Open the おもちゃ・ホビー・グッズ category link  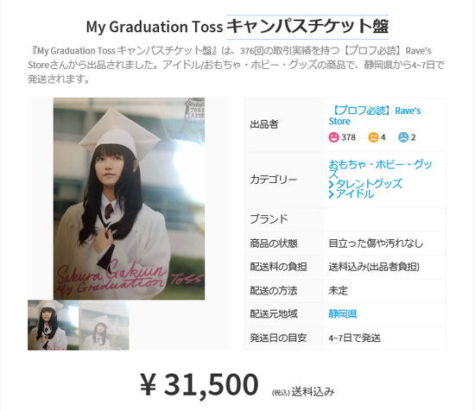[x=380, y=169]
